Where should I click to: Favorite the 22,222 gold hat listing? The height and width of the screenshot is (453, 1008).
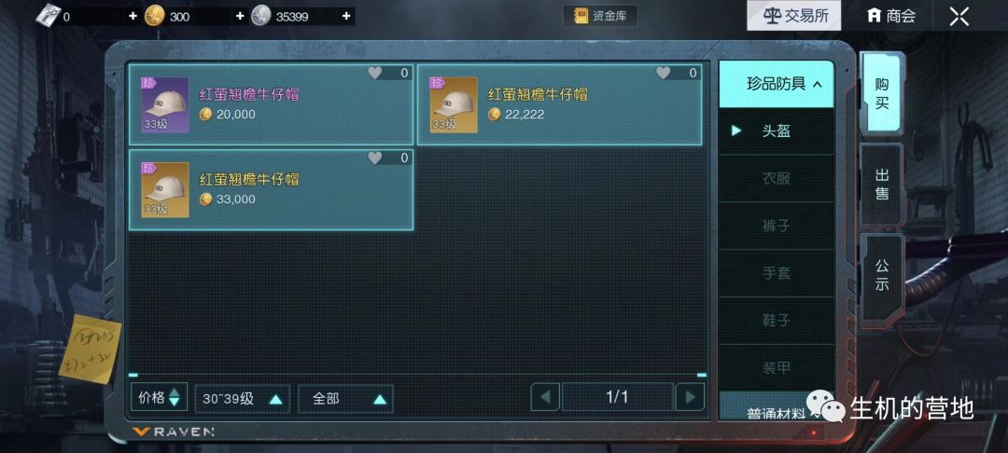click(663, 73)
